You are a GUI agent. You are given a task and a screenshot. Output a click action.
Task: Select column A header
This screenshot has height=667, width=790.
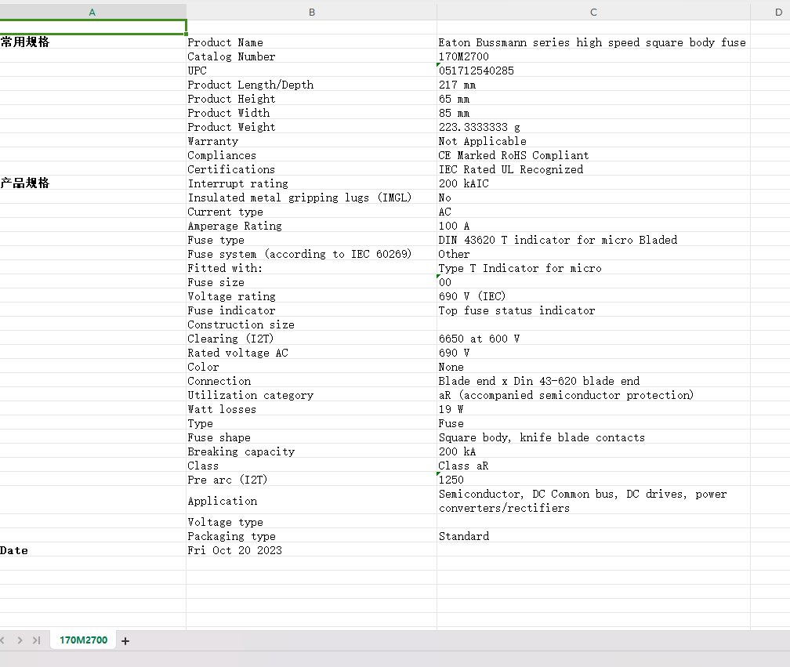point(92,12)
